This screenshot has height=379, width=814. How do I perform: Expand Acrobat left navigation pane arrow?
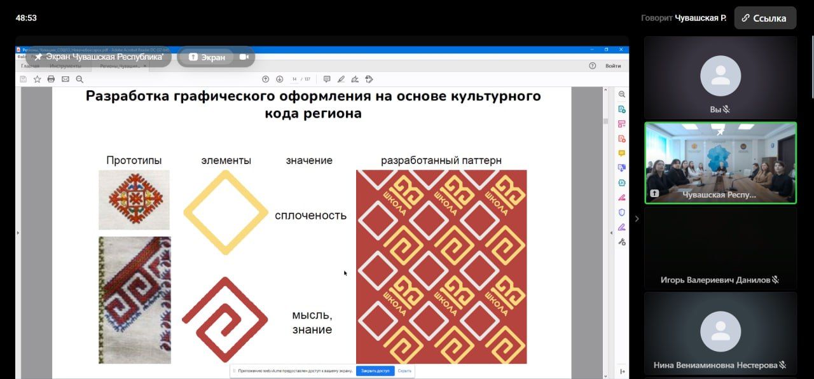pyautogui.click(x=18, y=233)
